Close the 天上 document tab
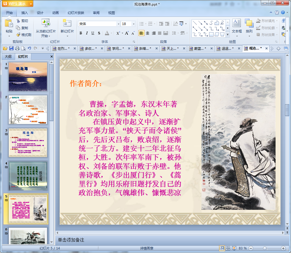This screenshot has height=253, width=291. [184, 48]
